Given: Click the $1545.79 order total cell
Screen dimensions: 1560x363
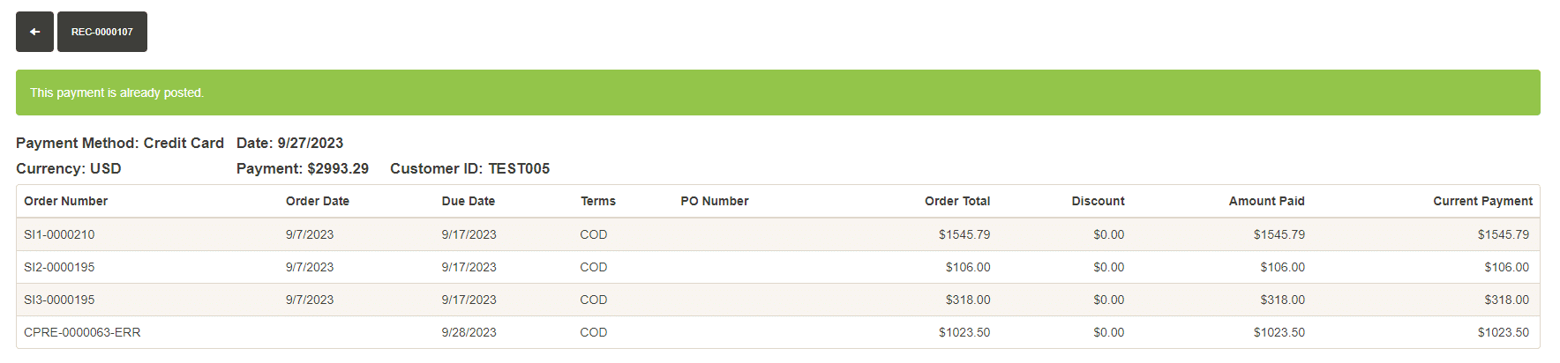Looking at the screenshot, I should (964, 234).
